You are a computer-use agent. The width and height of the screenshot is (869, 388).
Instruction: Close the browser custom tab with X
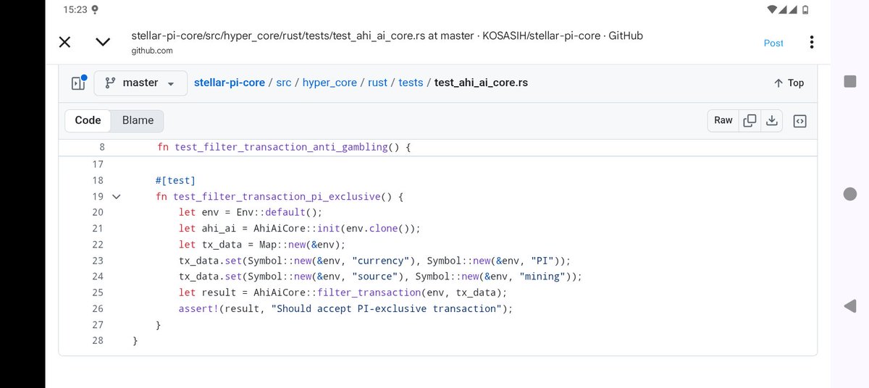(x=64, y=42)
